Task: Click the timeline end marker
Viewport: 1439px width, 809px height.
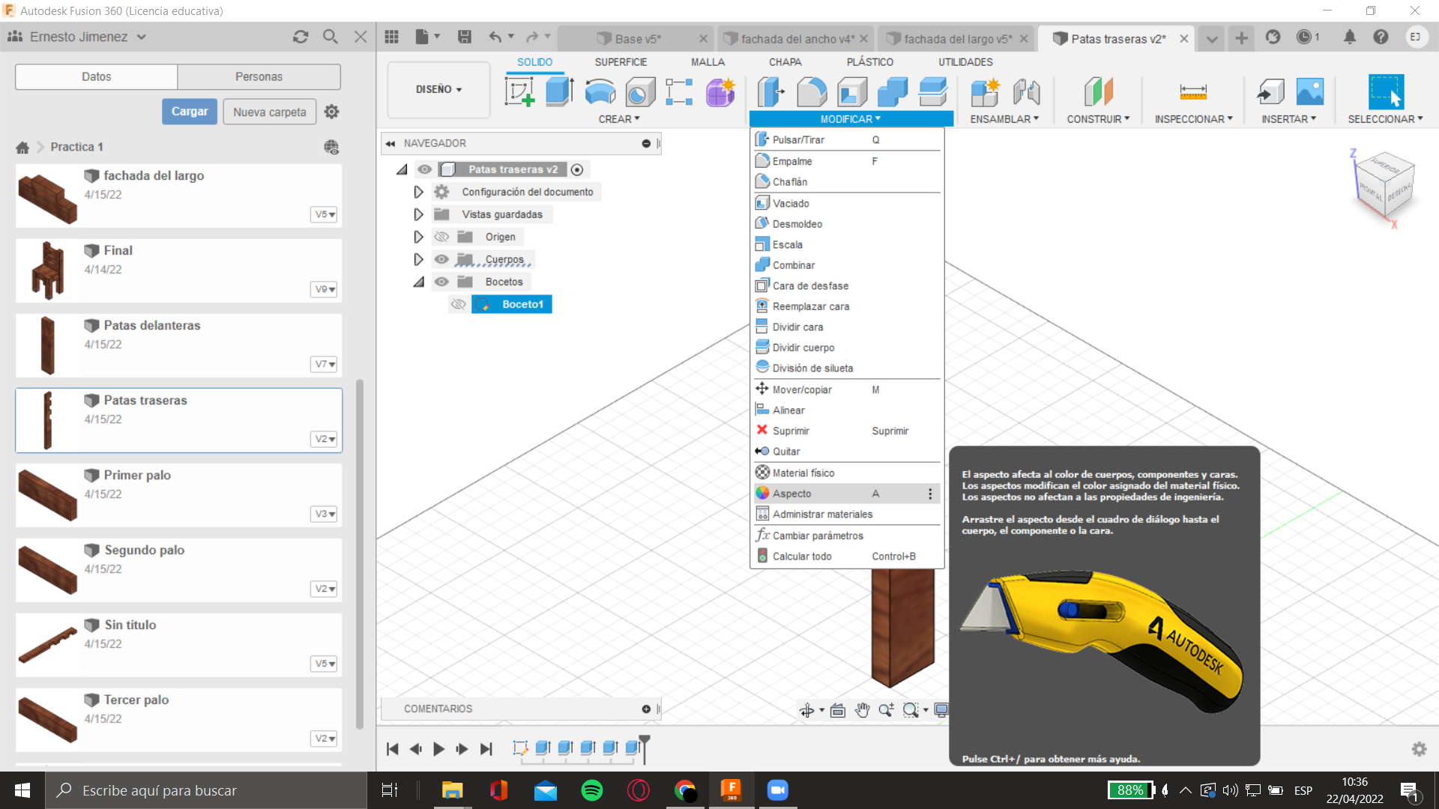Action: point(644,748)
